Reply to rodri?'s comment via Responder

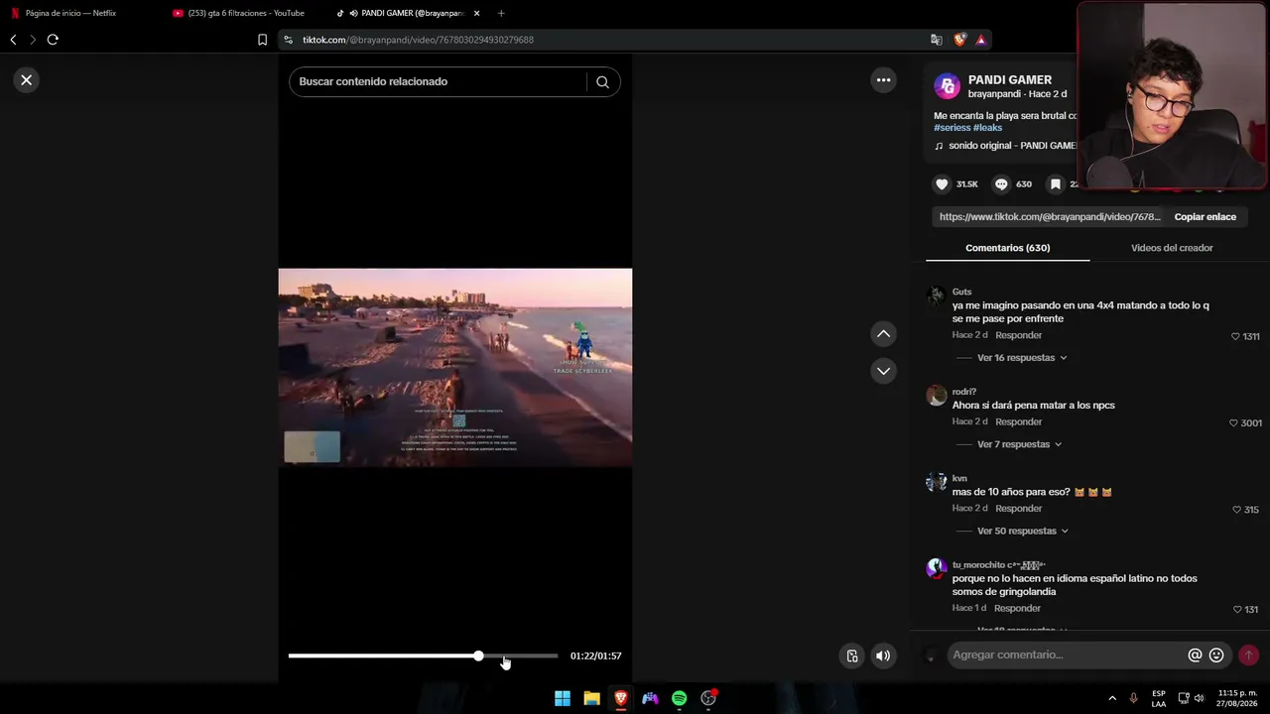pos(1018,422)
